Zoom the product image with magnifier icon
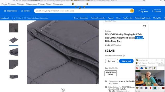This screenshot has height=92, width=165. pyautogui.click(x=63, y=90)
